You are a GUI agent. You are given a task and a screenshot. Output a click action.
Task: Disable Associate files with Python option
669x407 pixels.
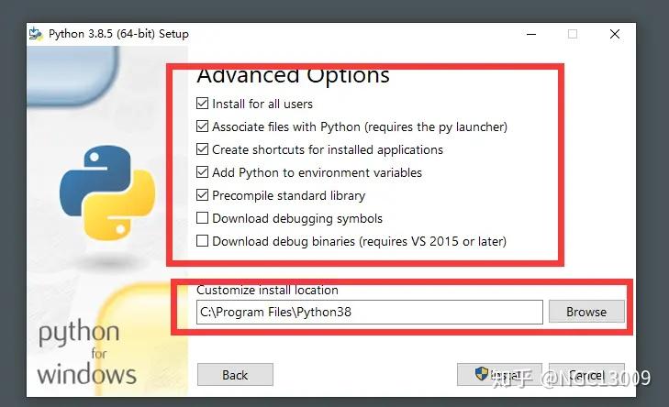[203, 126]
